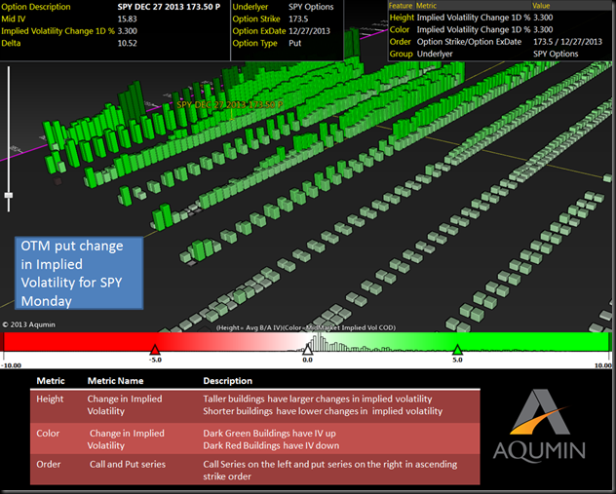Click the 'SPY DEC 27 2013 173.50 P' building label
The image size is (616, 494).
point(230,105)
